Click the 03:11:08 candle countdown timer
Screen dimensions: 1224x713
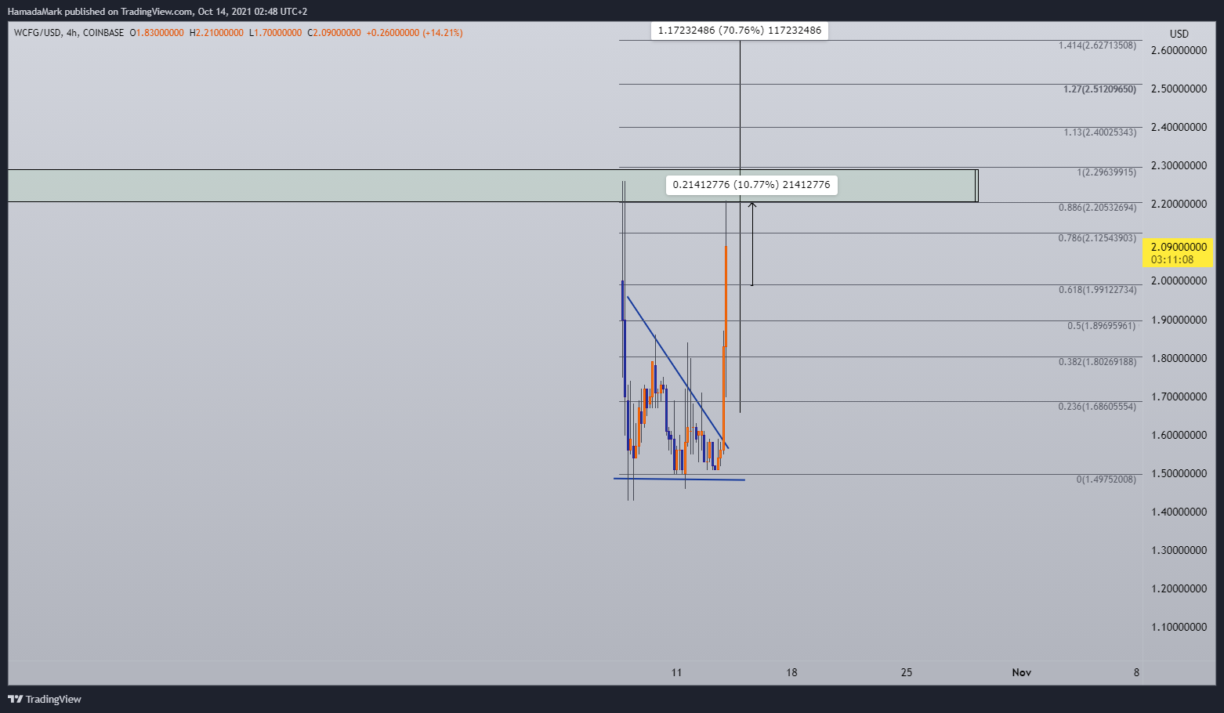tap(1172, 259)
